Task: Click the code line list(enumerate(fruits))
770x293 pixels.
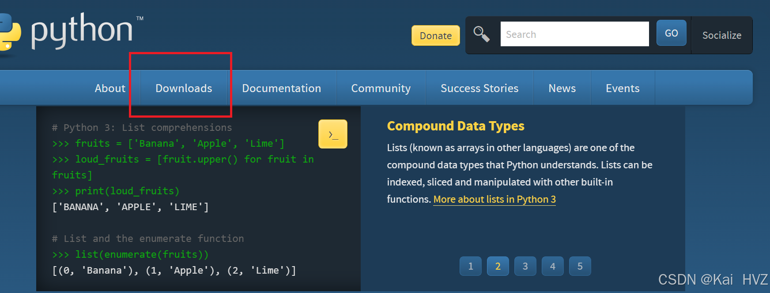Action: (x=130, y=255)
